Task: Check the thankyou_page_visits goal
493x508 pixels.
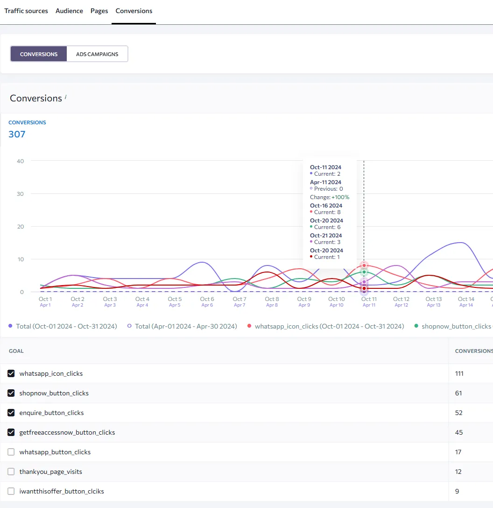Action: [x=11, y=472]
